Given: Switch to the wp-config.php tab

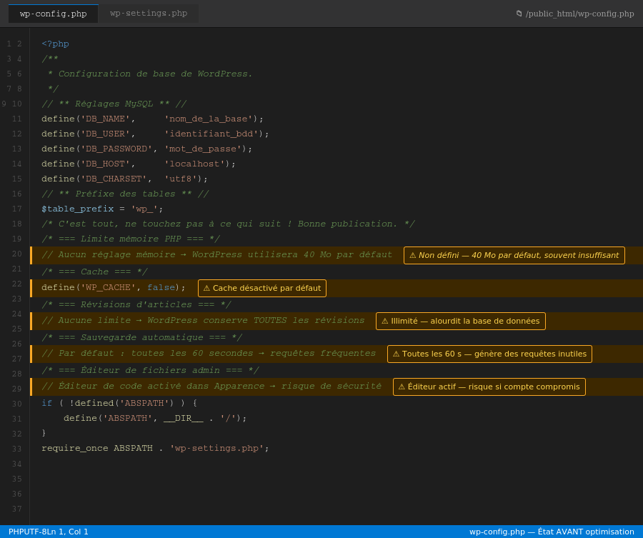Looking at the screenshot, I should tap(54, 14).
